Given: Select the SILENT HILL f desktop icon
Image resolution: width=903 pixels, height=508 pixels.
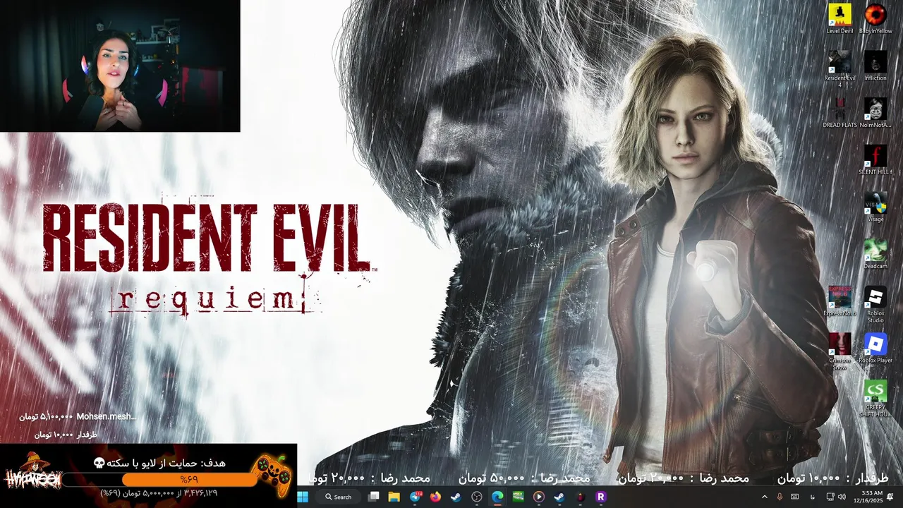Looking at the screenshot, I should coord(875,159).
